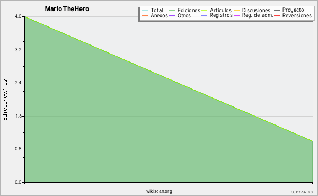The image size is (318, 196).
Task: Click the CC BY-SA 3.0 license text
Action: click(x=302, y=192)
